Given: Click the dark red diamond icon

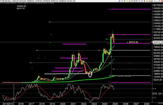Looking at the screenshot, I should pos(132,1).
